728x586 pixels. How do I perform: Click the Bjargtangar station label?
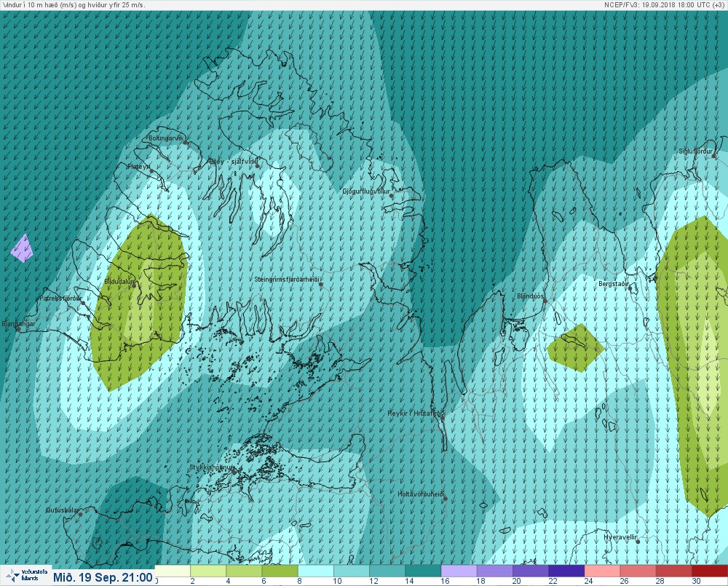click(19, 324)
